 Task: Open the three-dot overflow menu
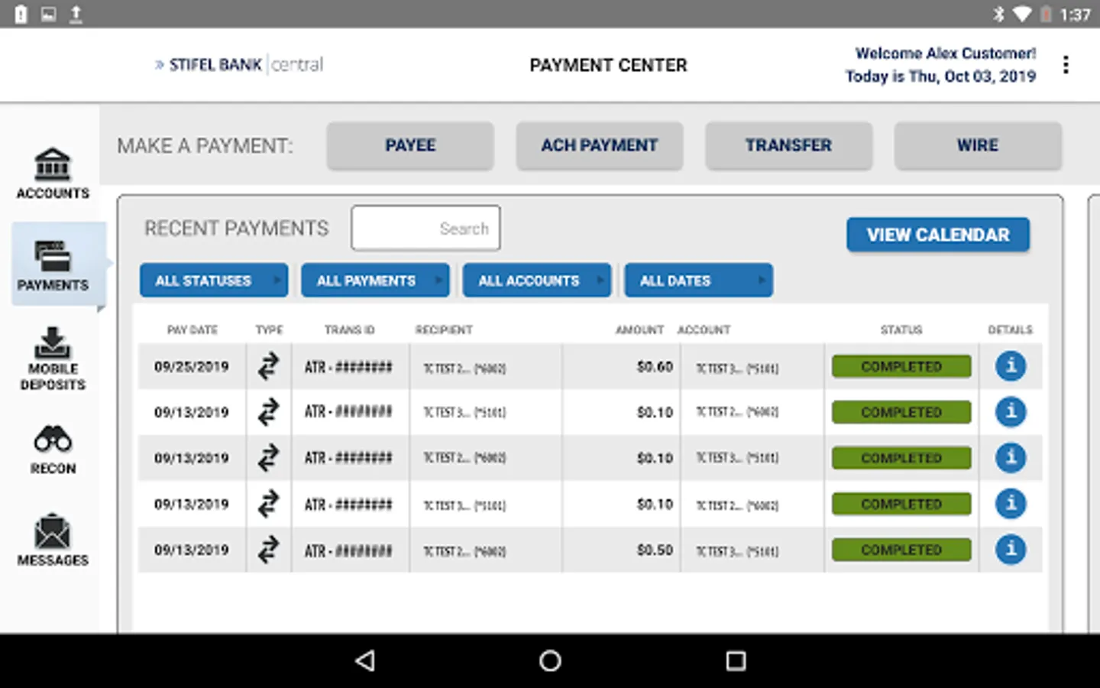click(1066, 65)
